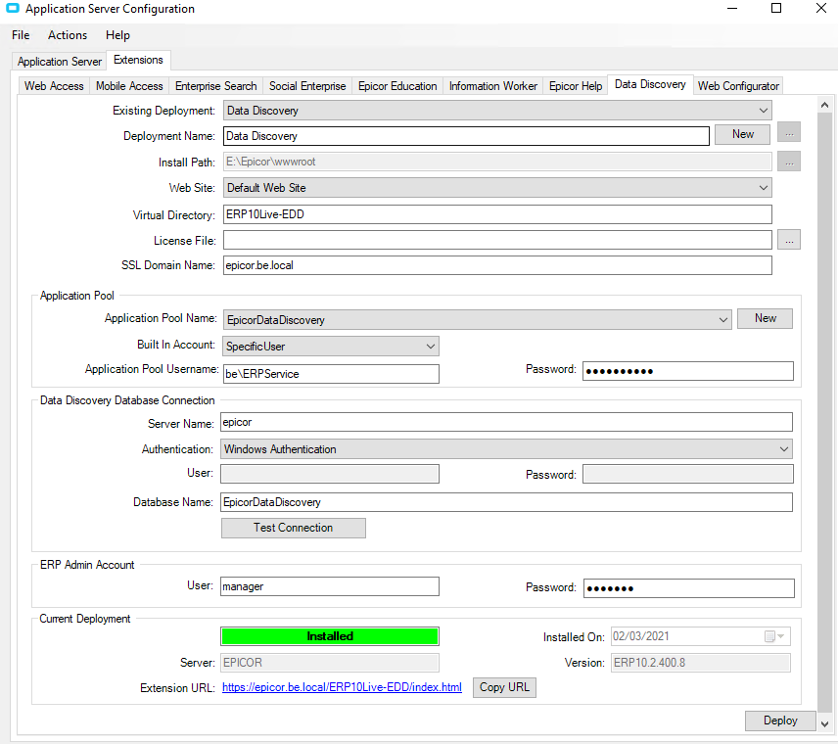
Task: Click the Copy URL button
Action: tap(504, 687)
